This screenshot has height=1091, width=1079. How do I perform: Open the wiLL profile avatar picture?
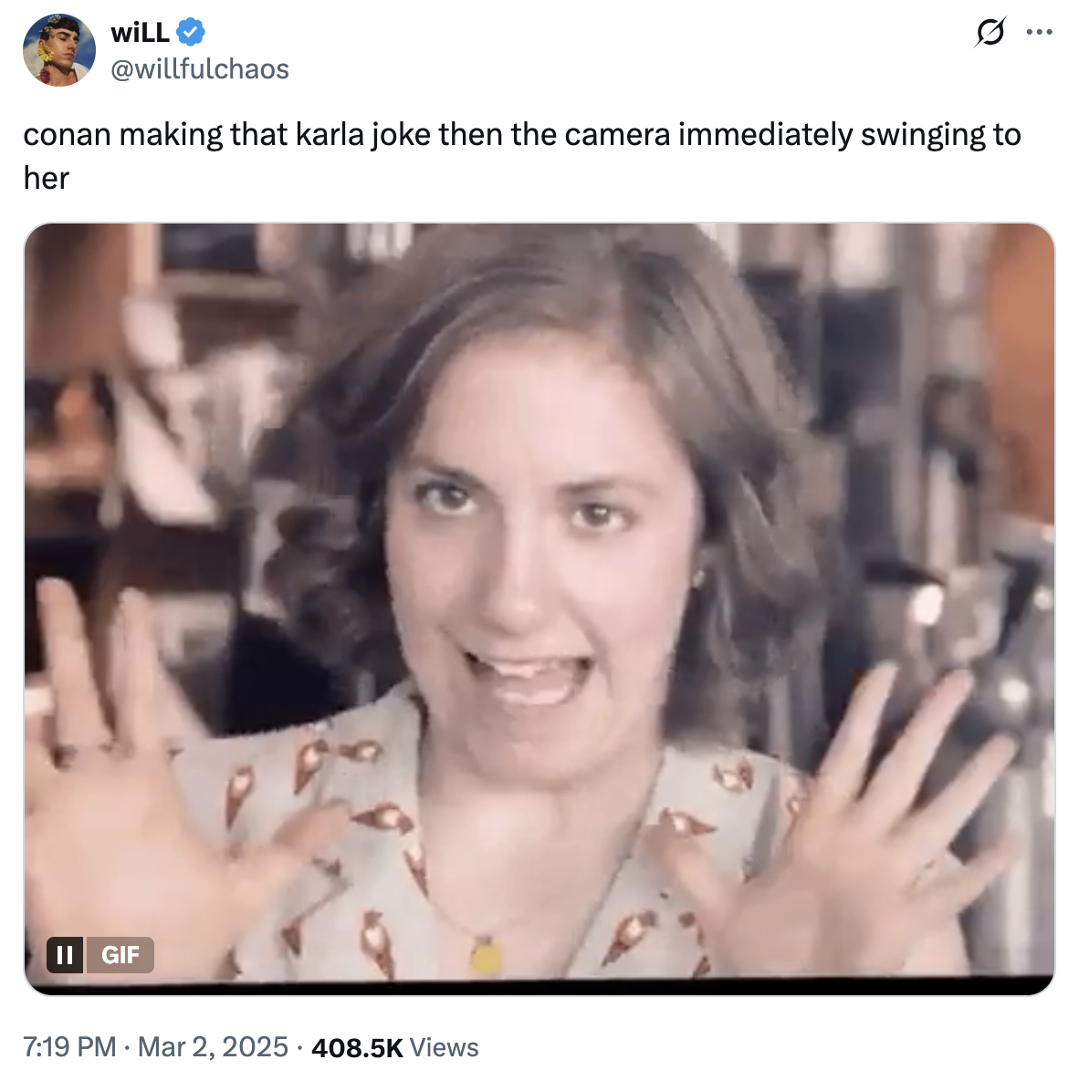point(59,50)
